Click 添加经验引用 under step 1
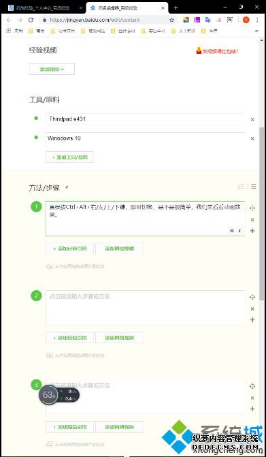Screen dimensions: 266x457 [x=70, y=249]
